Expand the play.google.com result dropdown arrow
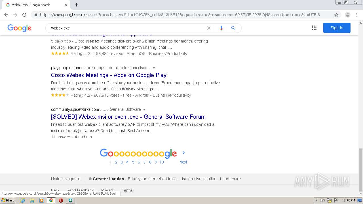Screen dimensions: 363x204 (154, 68)
